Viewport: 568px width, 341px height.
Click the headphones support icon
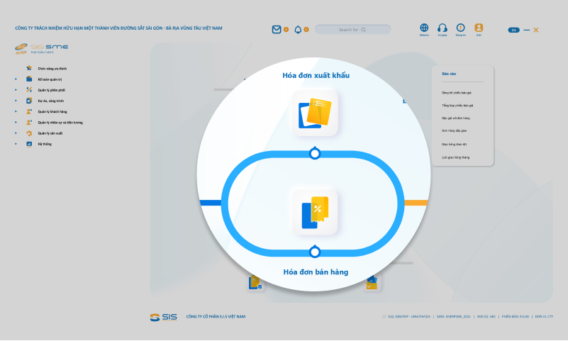click(x=442, y=28)
